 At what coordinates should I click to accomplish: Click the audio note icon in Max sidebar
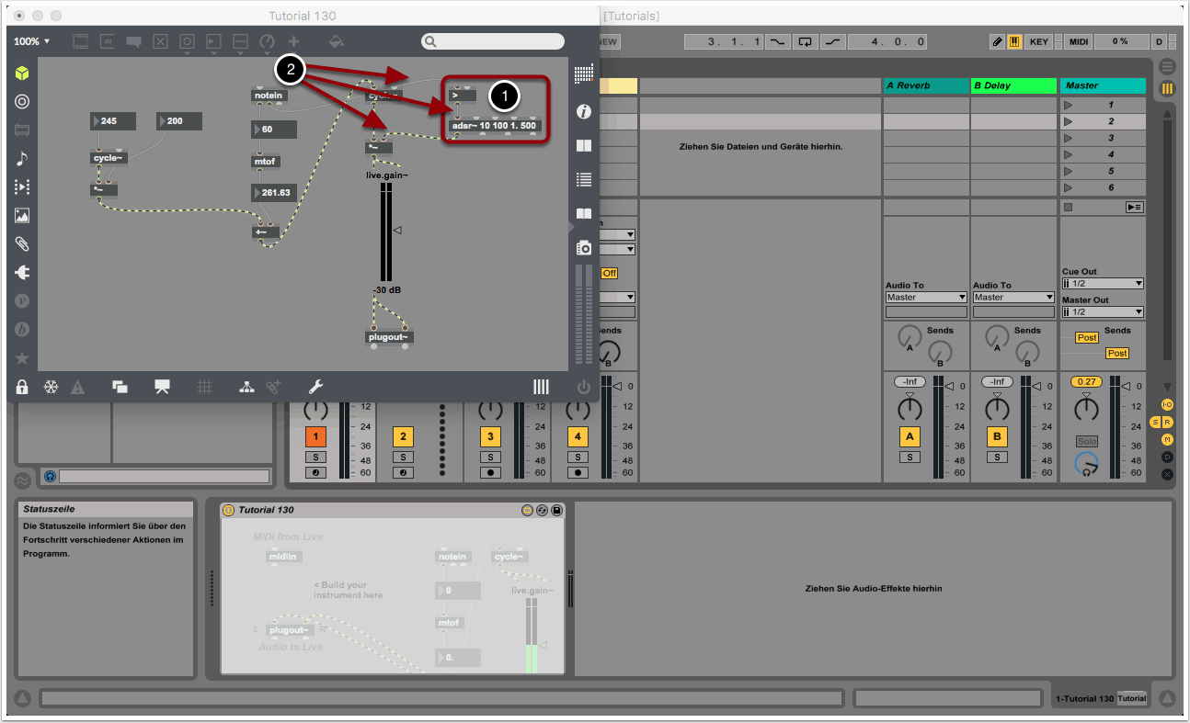(x=22, y=158)
